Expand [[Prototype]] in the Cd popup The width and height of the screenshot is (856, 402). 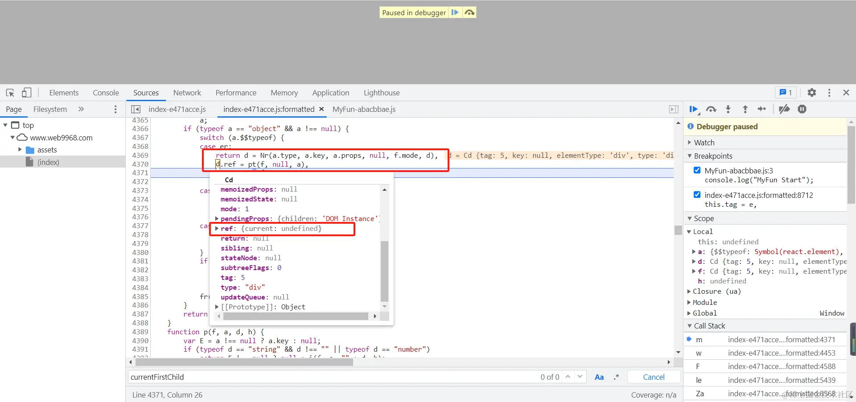[217, 307]
